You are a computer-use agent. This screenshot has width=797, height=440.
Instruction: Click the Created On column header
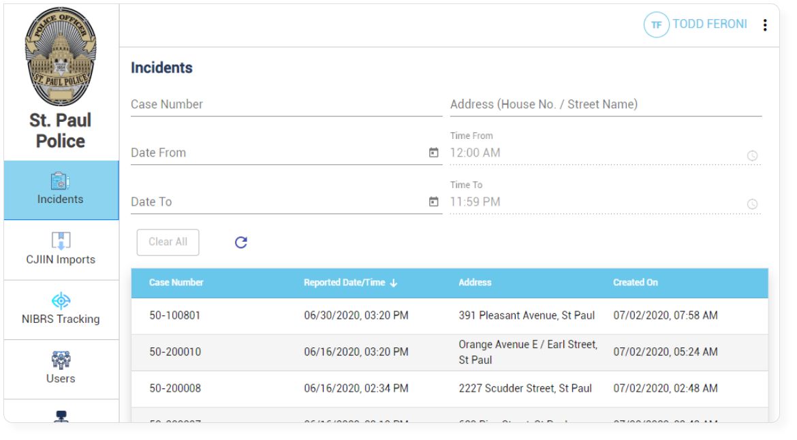point(636,283)
